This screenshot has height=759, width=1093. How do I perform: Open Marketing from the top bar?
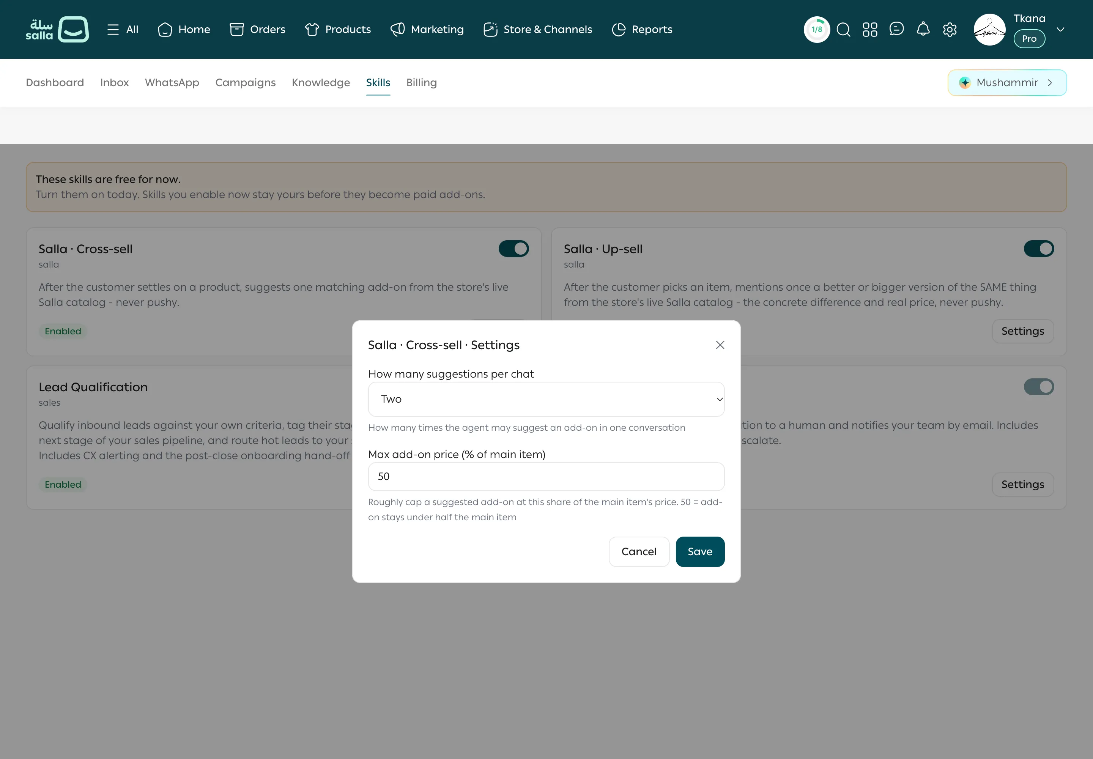click(x=427, y=30)
